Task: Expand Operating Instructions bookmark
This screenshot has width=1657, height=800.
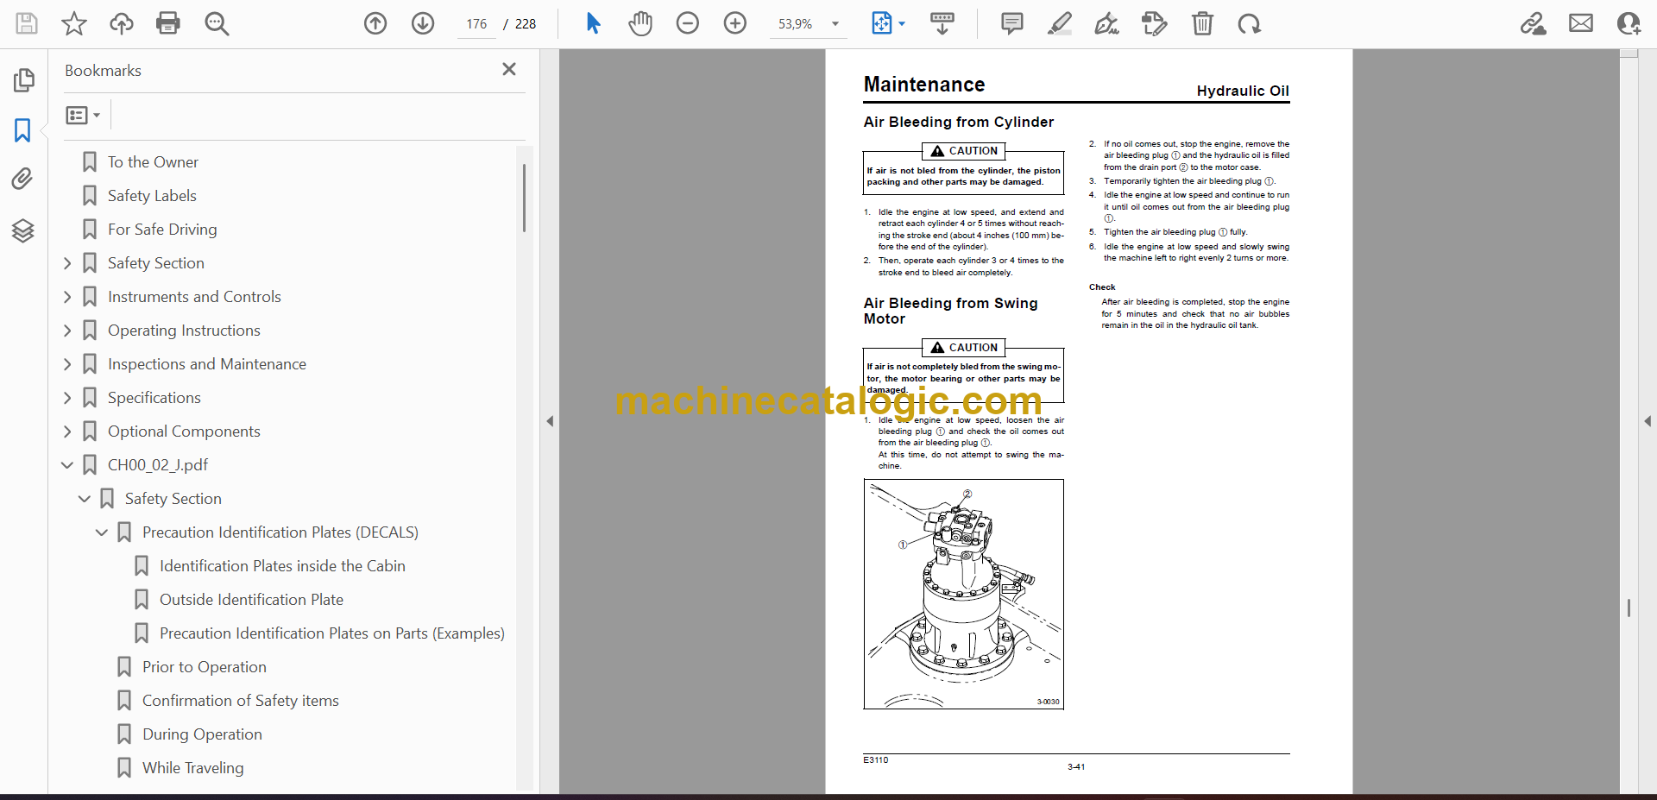Action: click(67, 331)
